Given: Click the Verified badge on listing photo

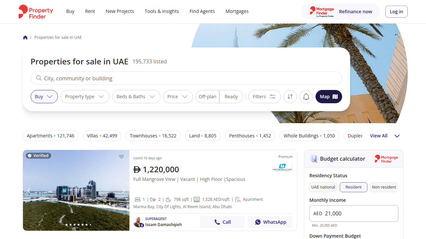Looking at the screenshot, I should click(39, 156).
